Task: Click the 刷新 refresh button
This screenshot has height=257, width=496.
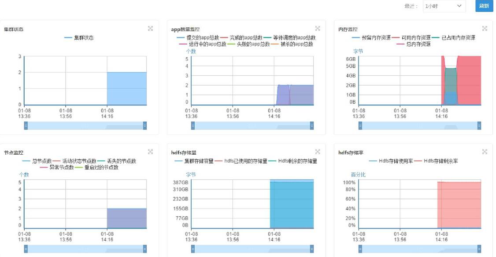Action: click(x=484, y=6)
